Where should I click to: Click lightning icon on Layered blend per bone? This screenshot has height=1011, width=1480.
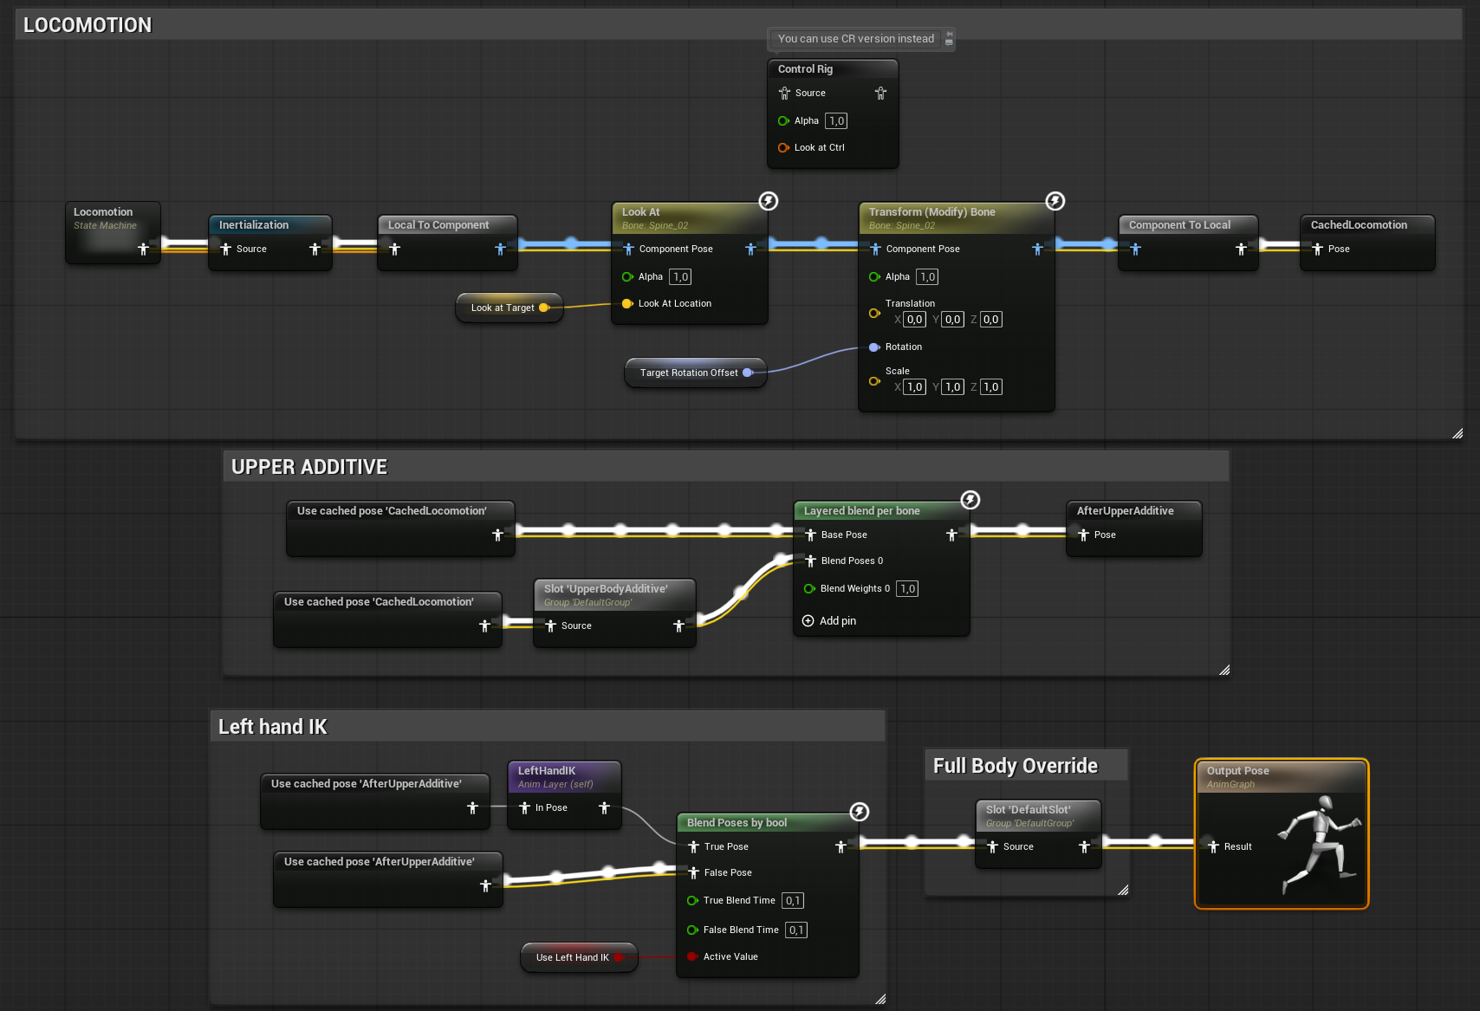(x=970, y=500)
